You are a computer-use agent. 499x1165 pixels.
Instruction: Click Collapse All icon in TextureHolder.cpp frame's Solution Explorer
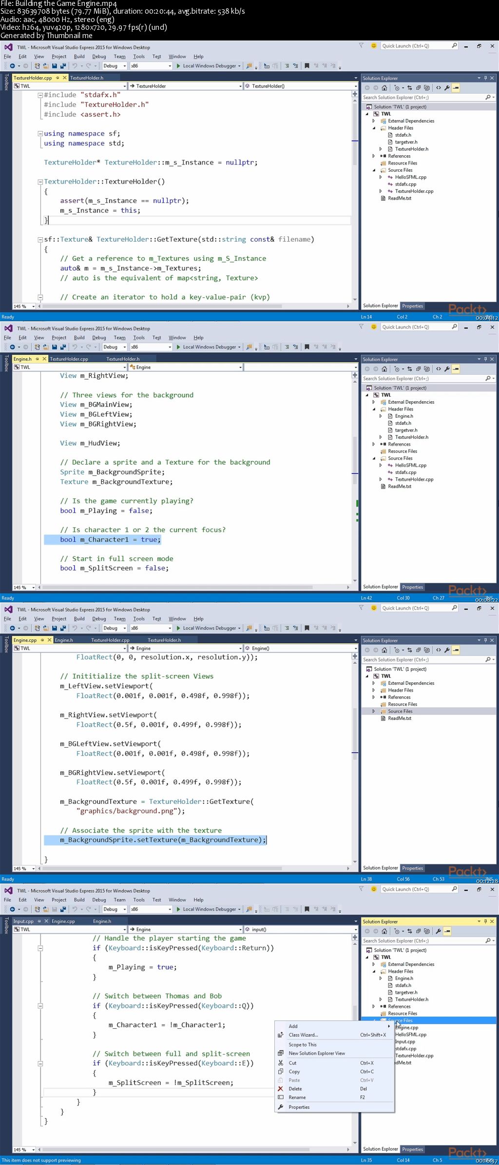coord(419,88)
